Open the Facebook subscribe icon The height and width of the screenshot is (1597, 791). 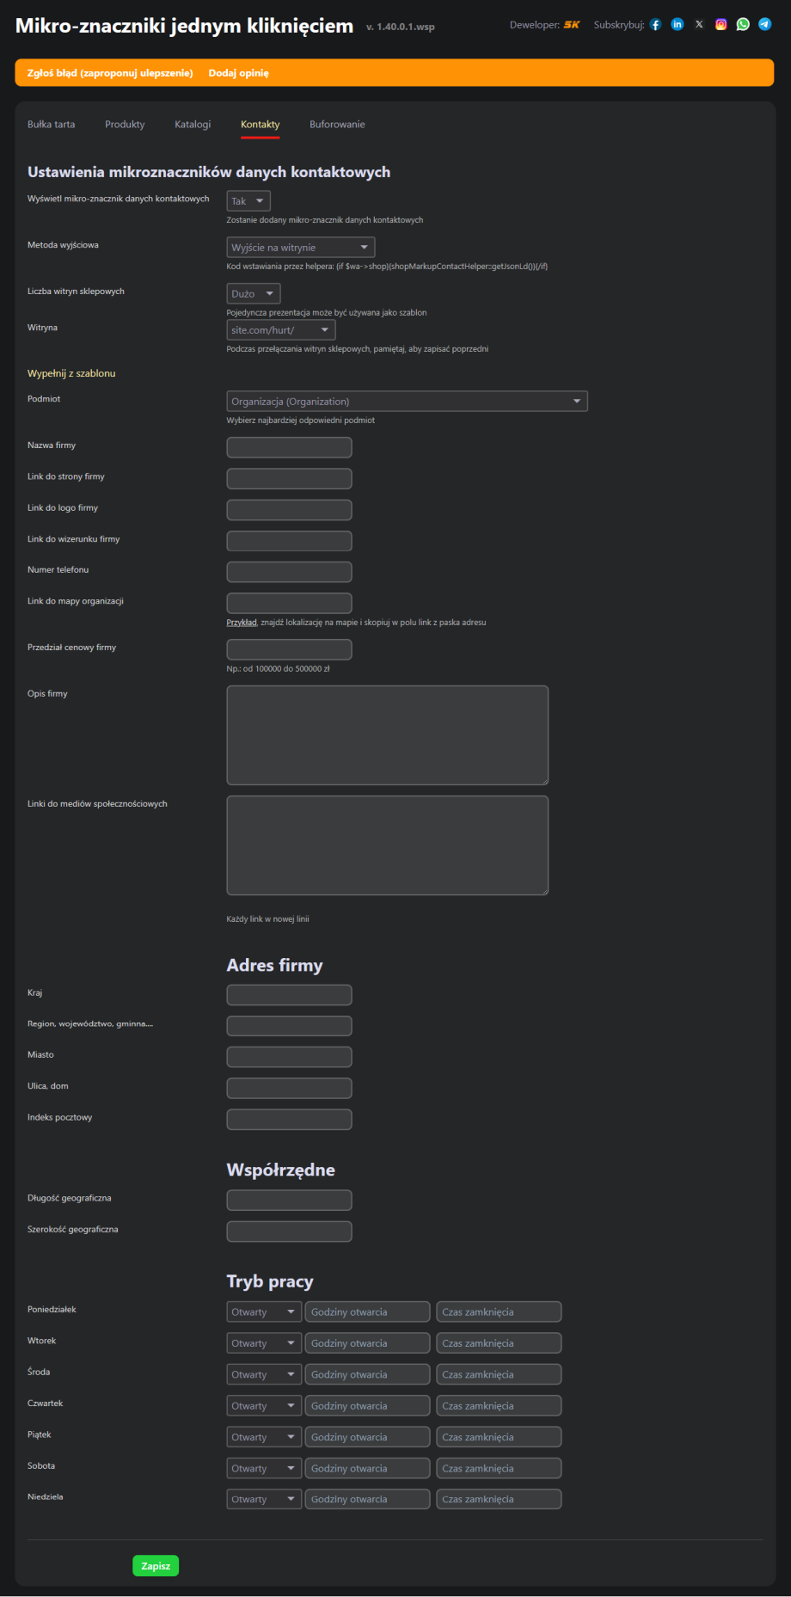(655, 25)
